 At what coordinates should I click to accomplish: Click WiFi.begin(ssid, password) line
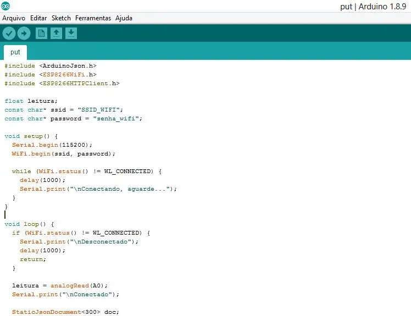click(63, 154)
